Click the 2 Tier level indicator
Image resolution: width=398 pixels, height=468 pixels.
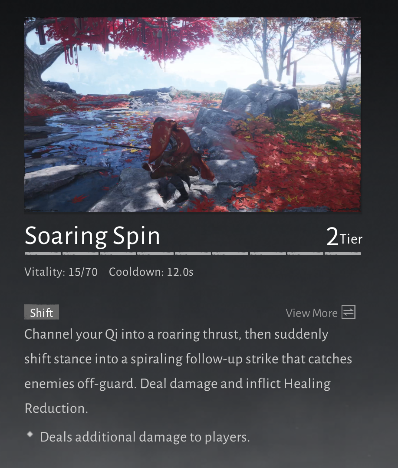tap(344, 237)
